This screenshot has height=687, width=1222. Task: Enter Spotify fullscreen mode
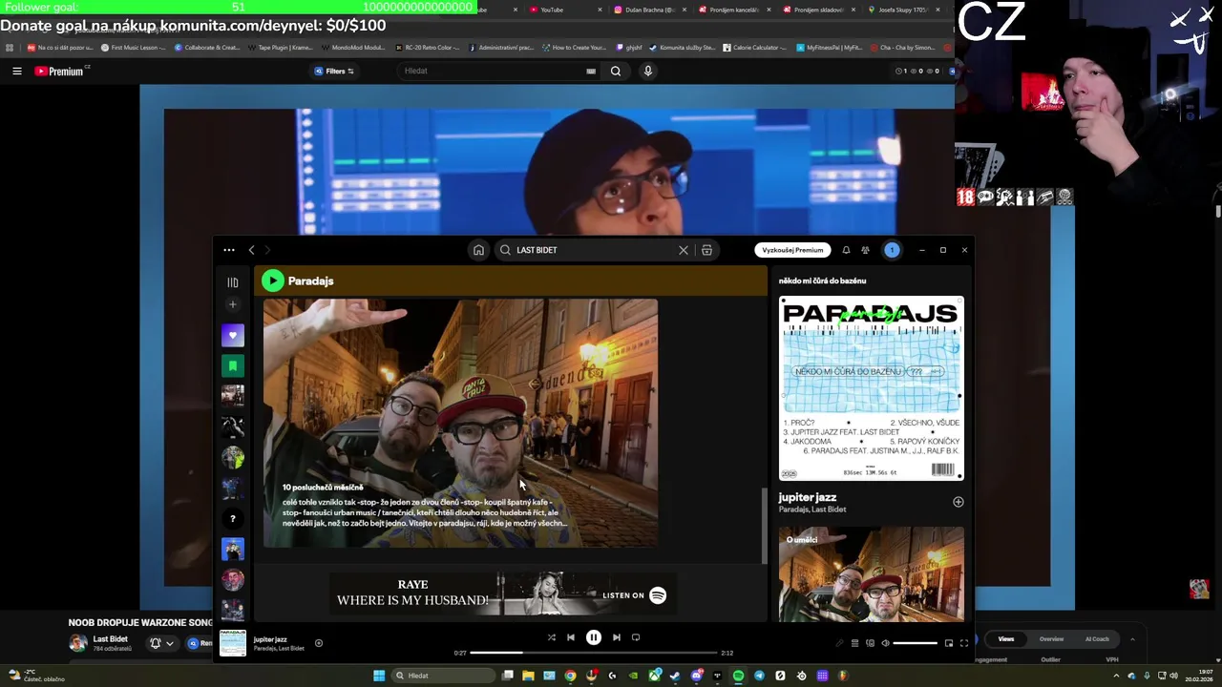pos(964,643)
